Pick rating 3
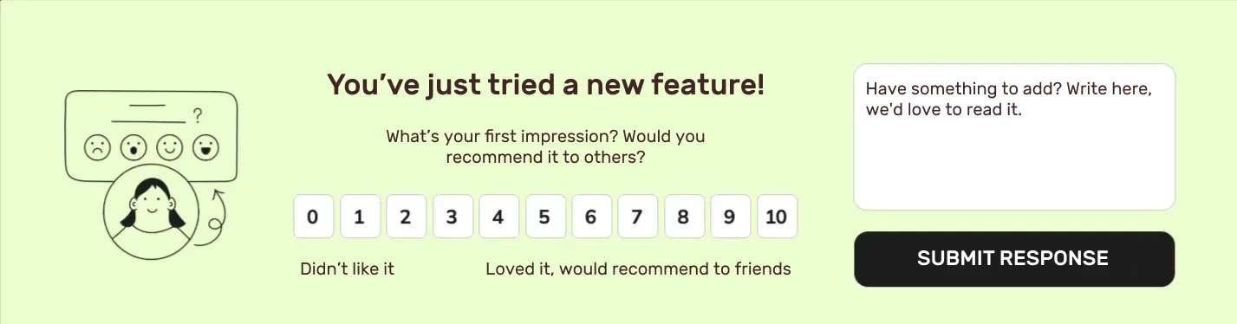Screen dimensions: 1237x324 (x=452, y=217)
